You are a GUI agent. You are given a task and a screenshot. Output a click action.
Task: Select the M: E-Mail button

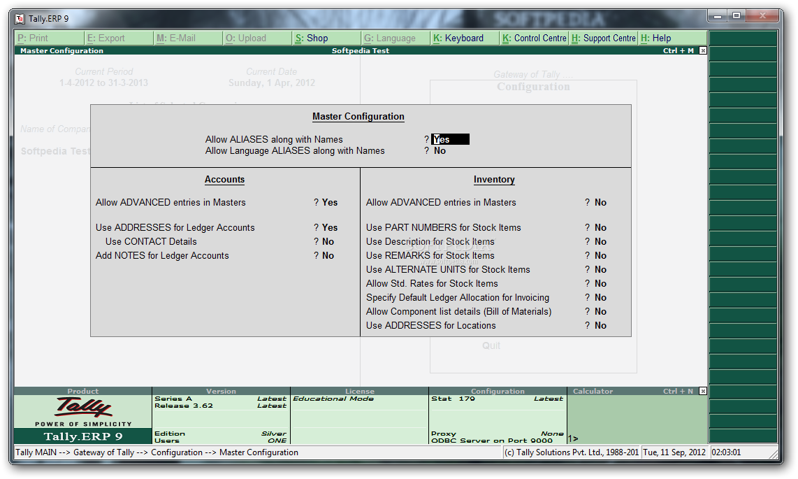tap(188, 38)
